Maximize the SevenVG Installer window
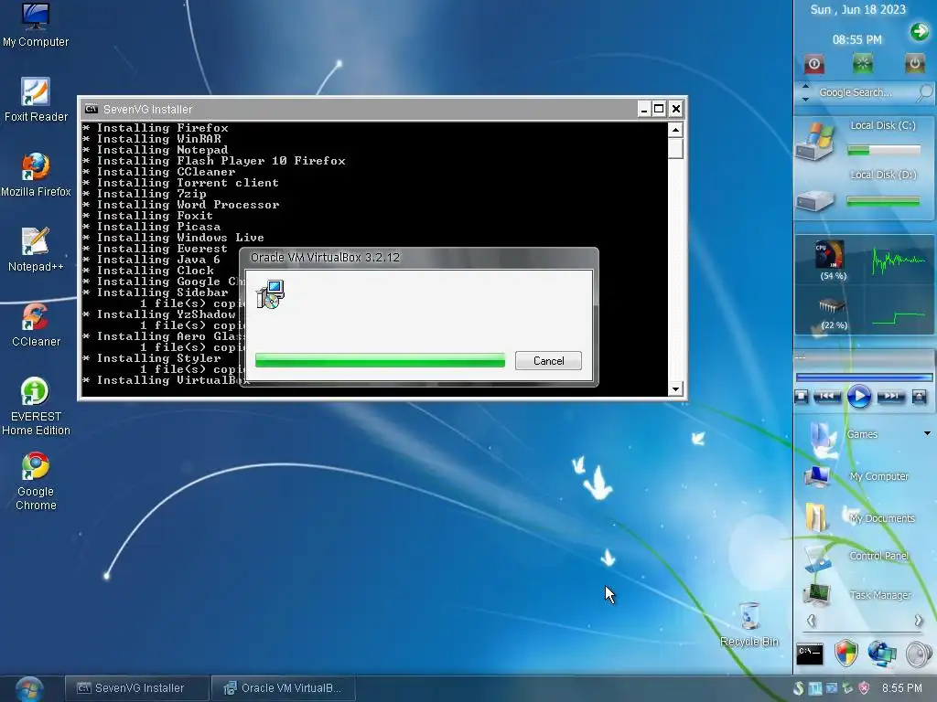The width and height of the screenshot is (937, 702). coord(659,110)
